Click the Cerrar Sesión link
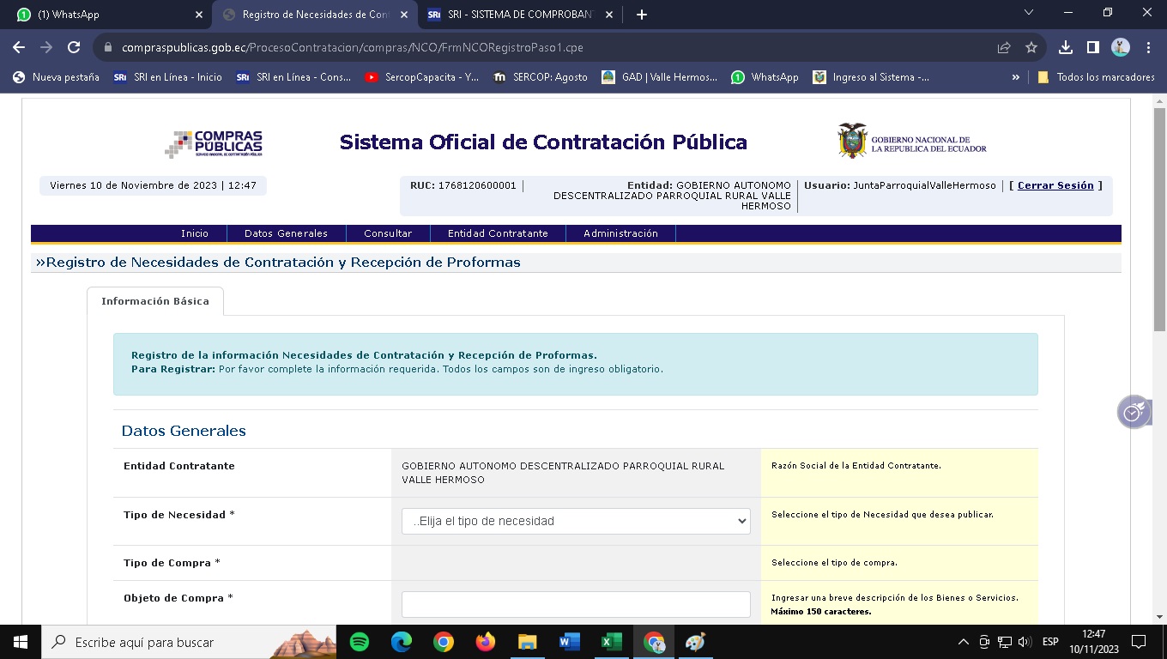This screenshot has width=1167, height=659. click(x=1055, y=185)
